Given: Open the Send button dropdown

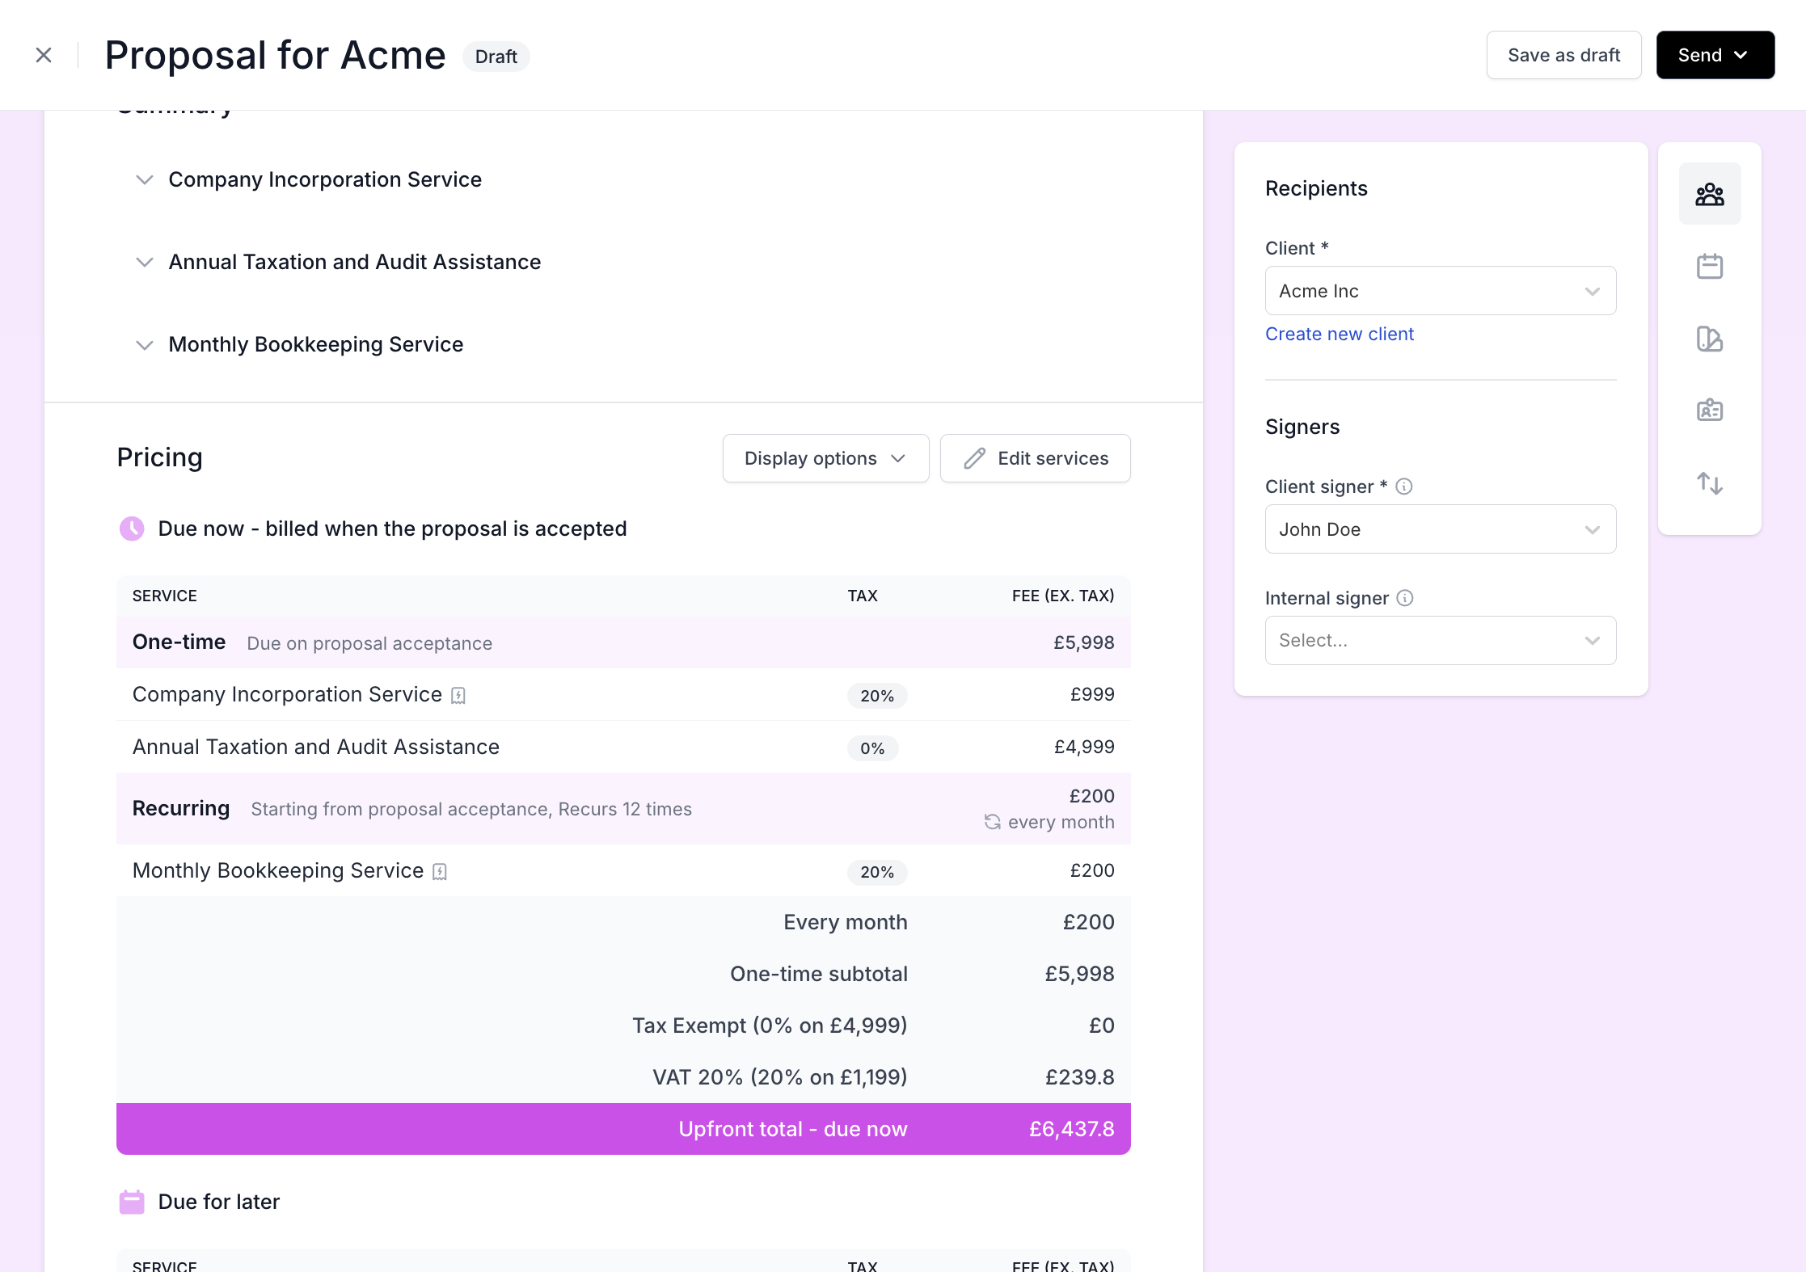Looking at the screenshot, I should [1715, 55].
